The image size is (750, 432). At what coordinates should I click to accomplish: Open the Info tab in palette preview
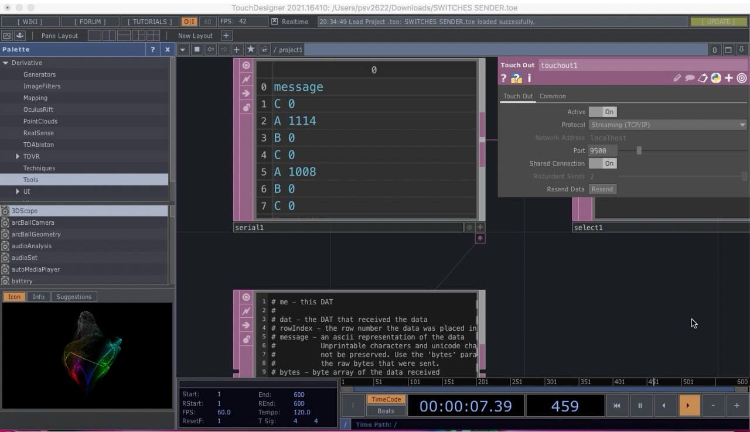[x=38, y=297]
